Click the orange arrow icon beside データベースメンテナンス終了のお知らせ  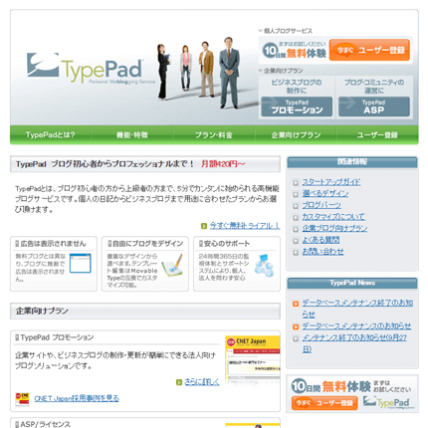296,304
